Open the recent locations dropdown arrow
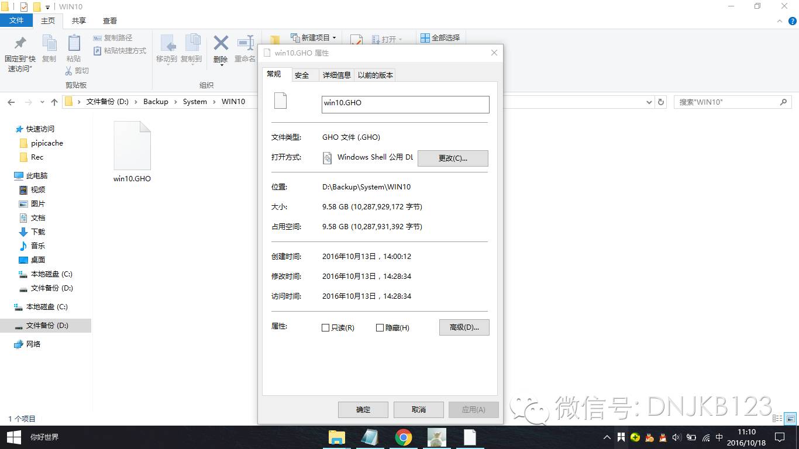The height and width of the screenshot is (449, 799). coord(42,102)
